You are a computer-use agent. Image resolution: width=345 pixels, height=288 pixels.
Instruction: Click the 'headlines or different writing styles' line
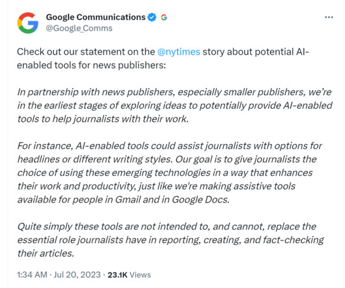pyautogui.click(x=167, y=160)
